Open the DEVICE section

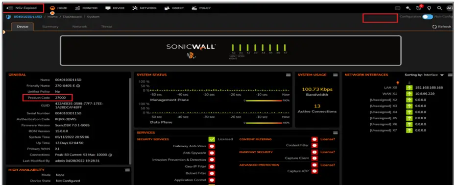pyautogui.click(x=115, y=8)
